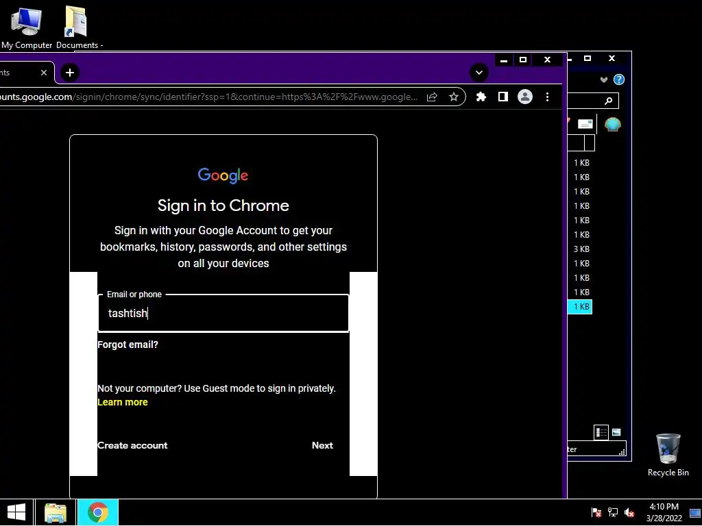Toggle the Chrome side panel icon
The height and width of the screenshot is (526, 702).
503,97
